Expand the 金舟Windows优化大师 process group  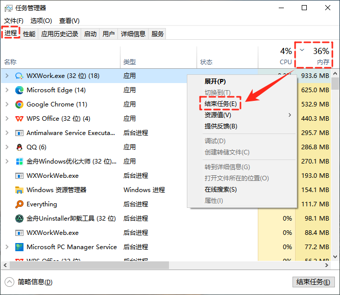click(x=7, y=162)
